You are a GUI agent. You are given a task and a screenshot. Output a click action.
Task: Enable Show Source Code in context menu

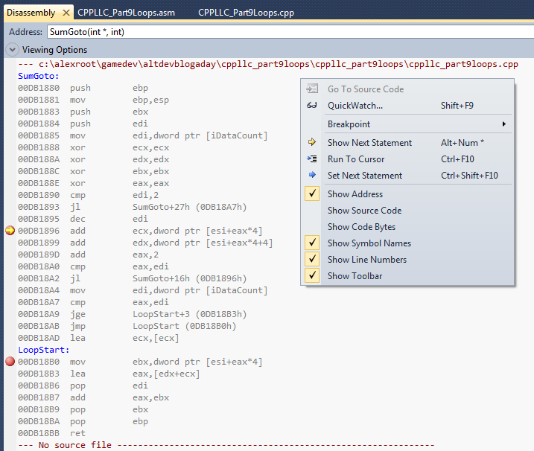(364, 211)
